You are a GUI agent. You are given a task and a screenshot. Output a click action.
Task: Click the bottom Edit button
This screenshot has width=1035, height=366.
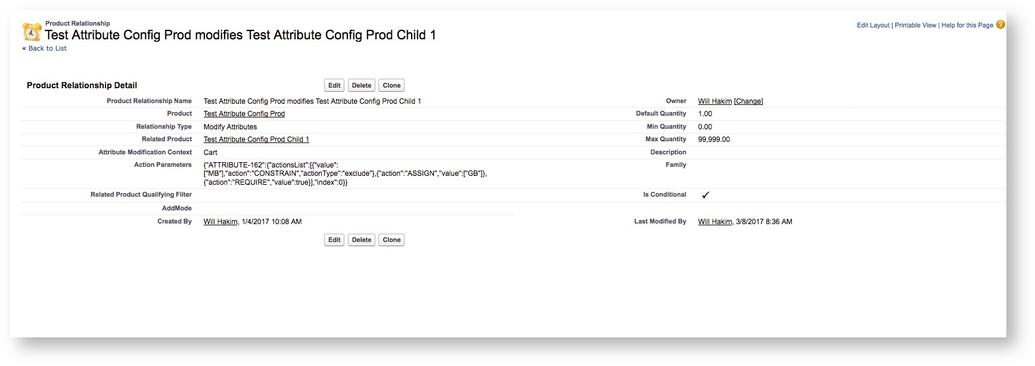click(x=334, y=240)
